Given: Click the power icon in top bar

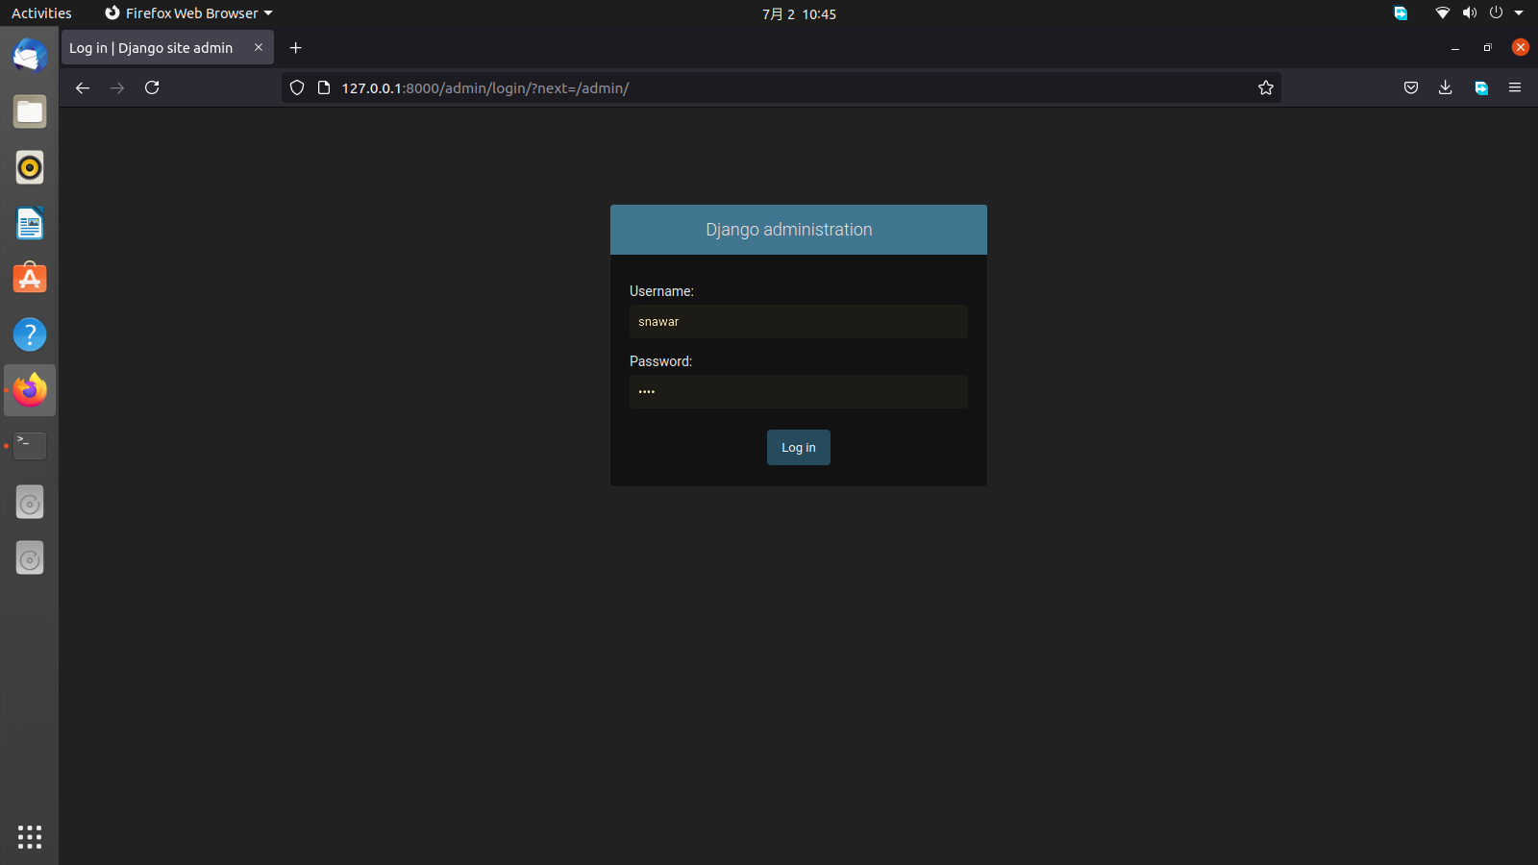Looking at the screenshot, I should click(x=1496, y=13).
